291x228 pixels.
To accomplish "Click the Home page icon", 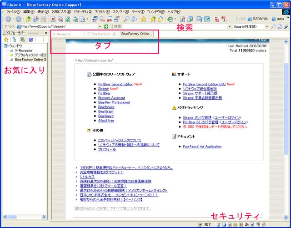I will 36,19.
